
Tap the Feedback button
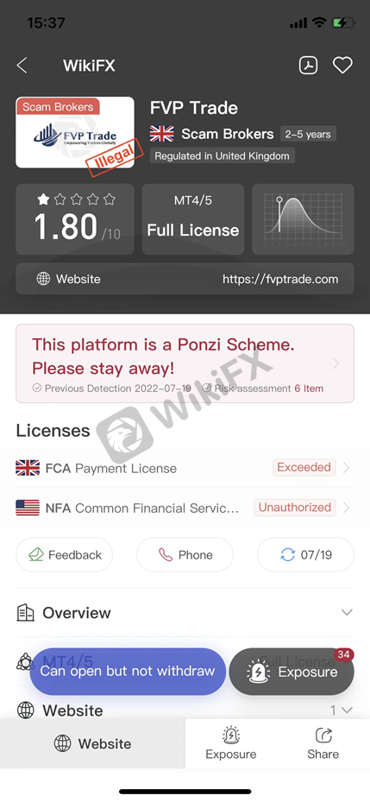pos(65,554)
